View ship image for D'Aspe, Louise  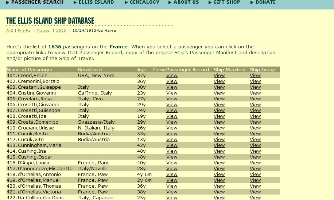point(255,163)
